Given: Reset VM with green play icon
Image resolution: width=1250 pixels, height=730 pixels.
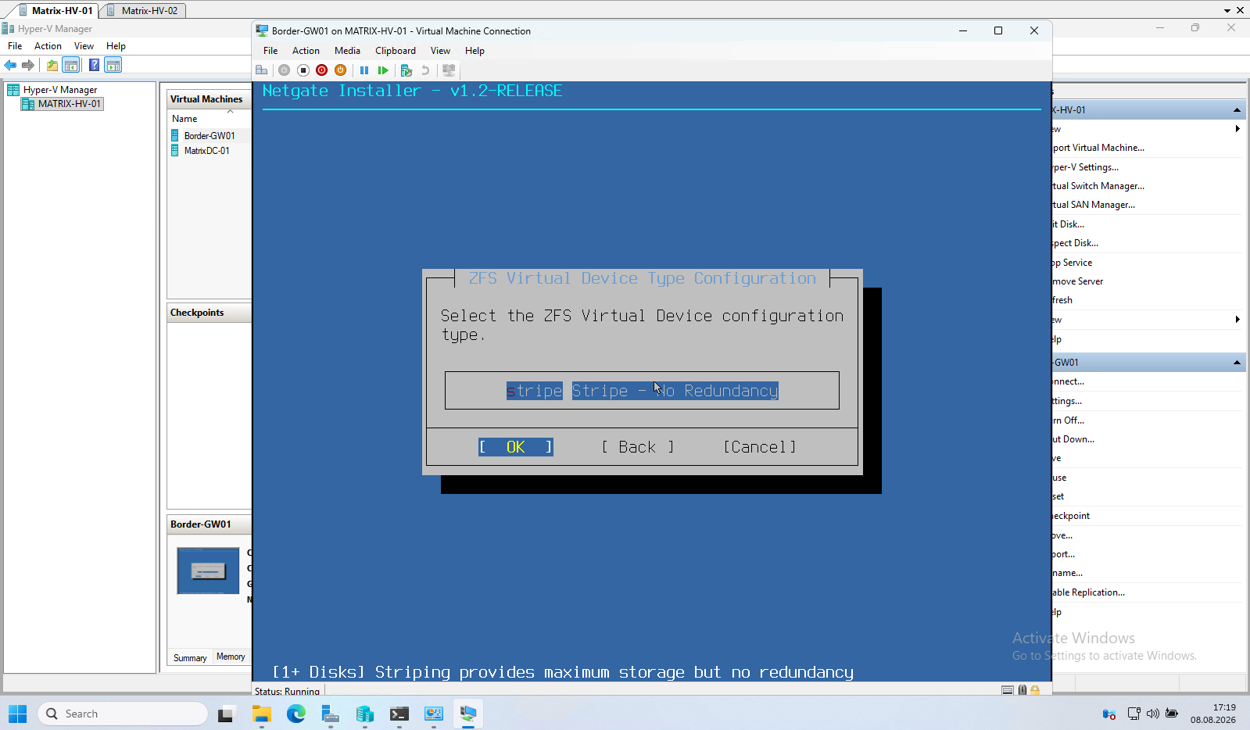Looking at the screenshot, I should (x=383, y=70).
